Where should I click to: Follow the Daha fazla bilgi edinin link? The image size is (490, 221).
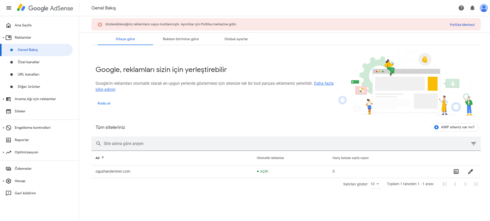(324, 83)
